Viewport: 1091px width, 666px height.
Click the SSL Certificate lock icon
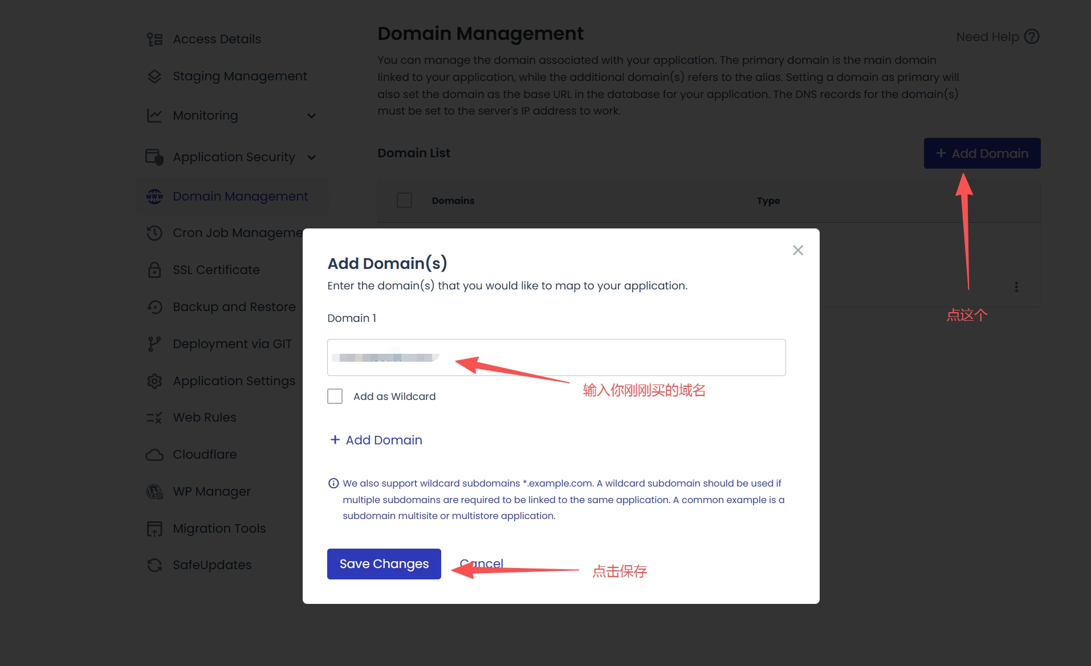(x=154, y=270)
